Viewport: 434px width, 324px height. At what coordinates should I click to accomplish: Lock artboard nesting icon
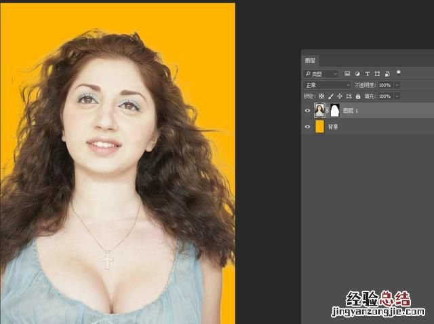349,96
